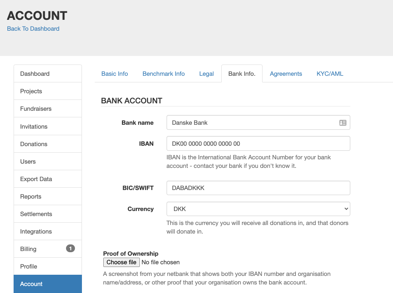Click the 'Proof of Ownership' label

click(x=130, y=254)
